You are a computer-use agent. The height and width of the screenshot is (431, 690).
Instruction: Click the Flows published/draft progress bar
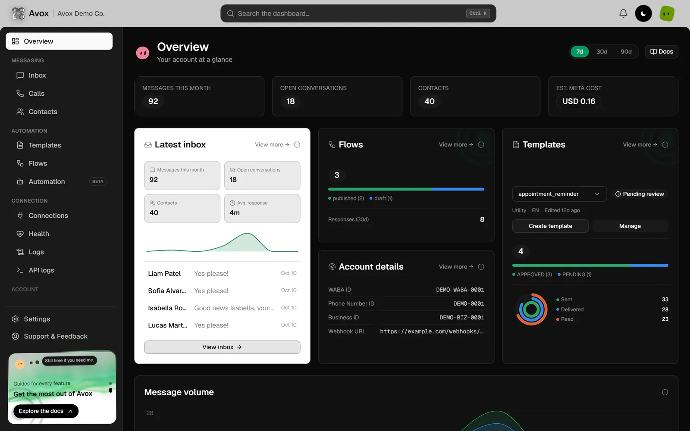406,189
